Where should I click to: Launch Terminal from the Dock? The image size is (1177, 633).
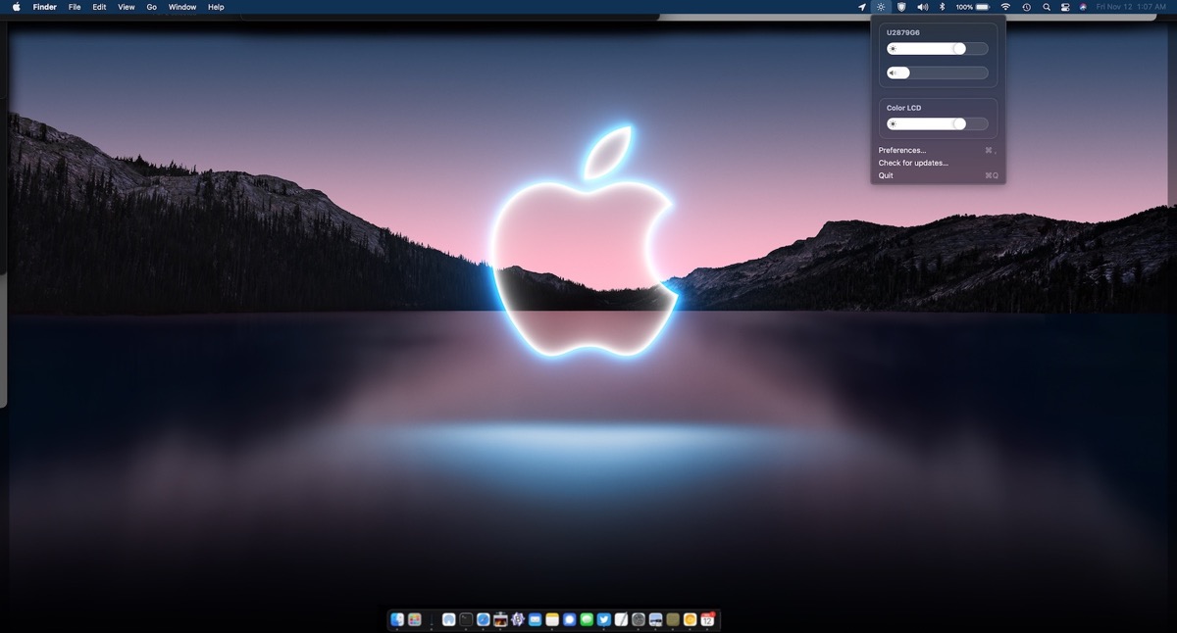(466, 619)
